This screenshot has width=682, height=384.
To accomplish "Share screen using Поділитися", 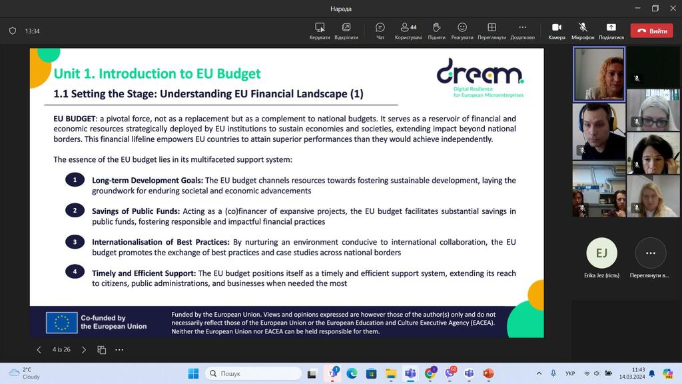I will [611, 31].
